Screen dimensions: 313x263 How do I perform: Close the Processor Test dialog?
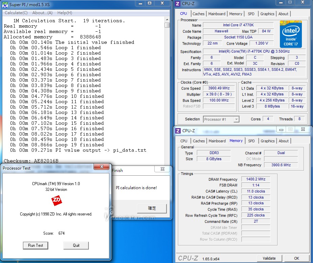(x=102, y=167)
